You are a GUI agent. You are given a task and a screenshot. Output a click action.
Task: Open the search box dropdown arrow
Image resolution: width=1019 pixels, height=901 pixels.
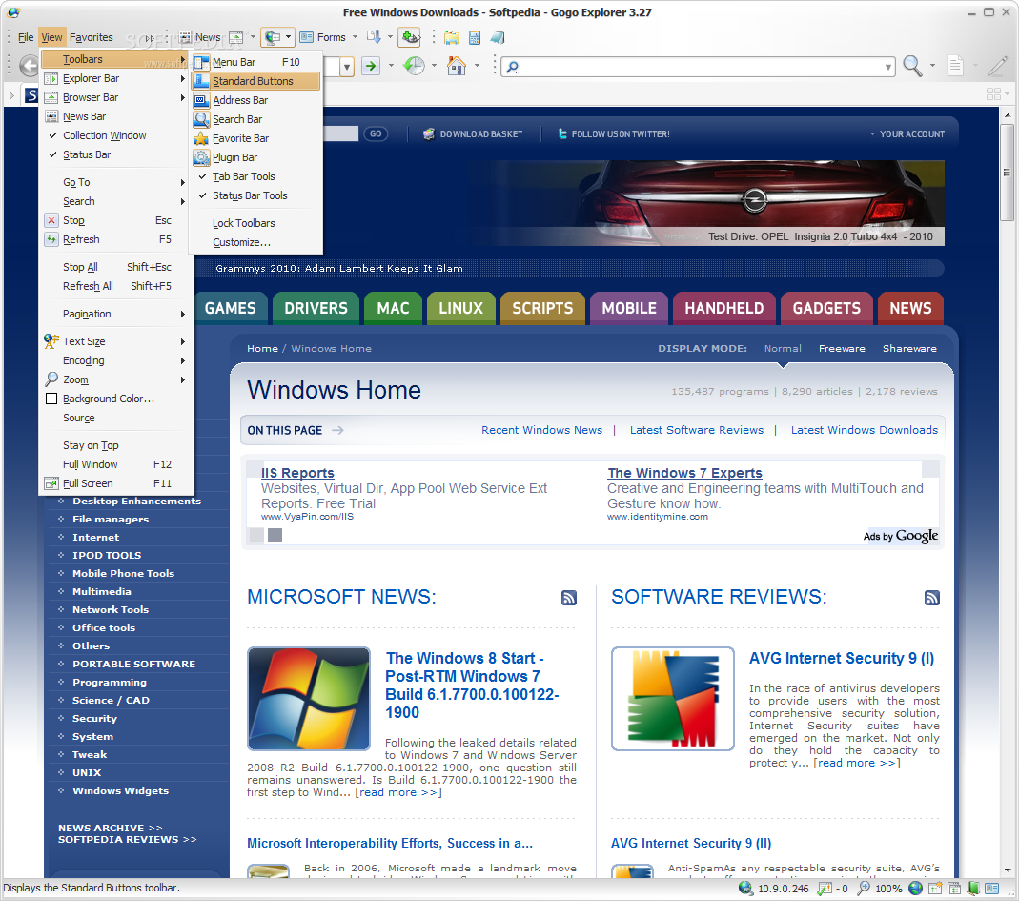pos(888,67)
